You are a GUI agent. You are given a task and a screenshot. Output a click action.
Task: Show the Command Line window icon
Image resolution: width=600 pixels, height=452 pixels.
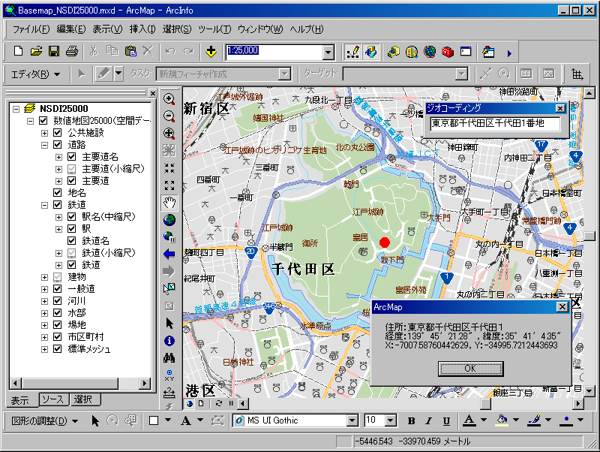pyautogui.click(x=466, y=52)
